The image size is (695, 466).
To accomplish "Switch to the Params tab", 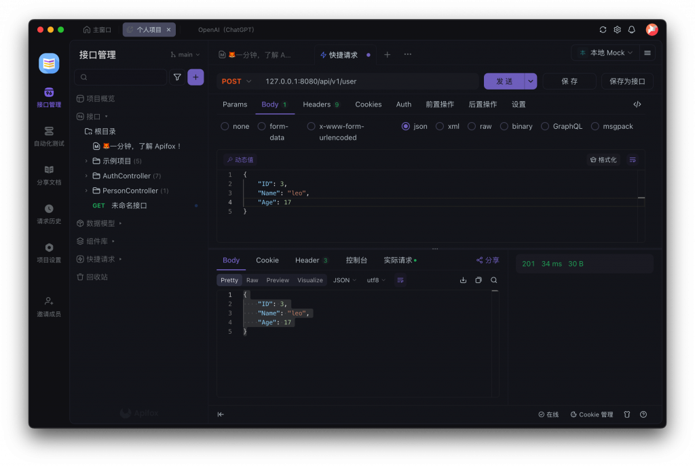I will tap(234, 104).
